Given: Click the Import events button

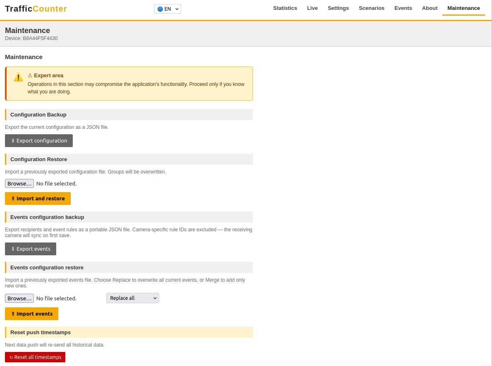Looking at the screenshot, I should tap(32, 314).
